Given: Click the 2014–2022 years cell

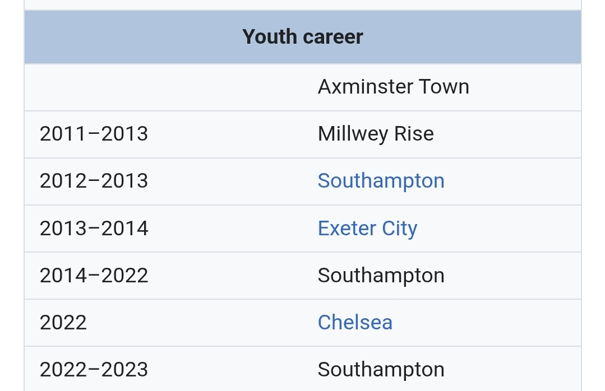Looking at the screenshot, I should [x=94, y=276].
